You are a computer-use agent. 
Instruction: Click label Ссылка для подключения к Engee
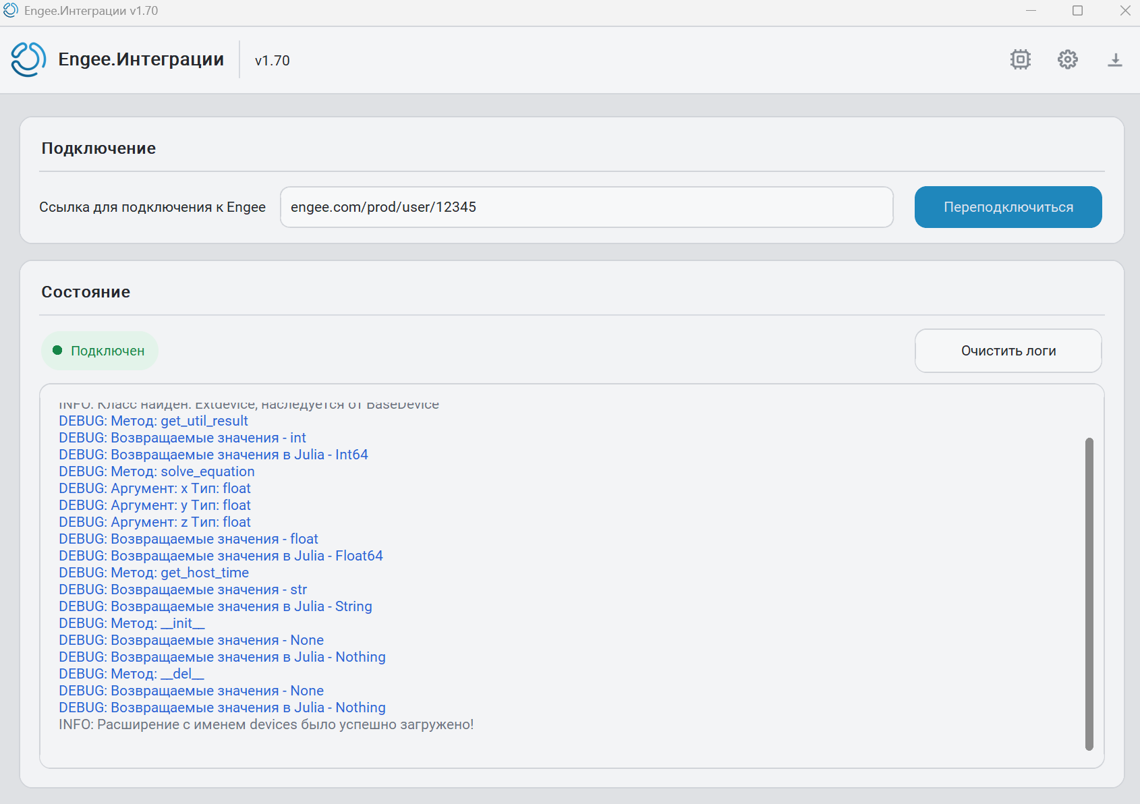point(152,207)
